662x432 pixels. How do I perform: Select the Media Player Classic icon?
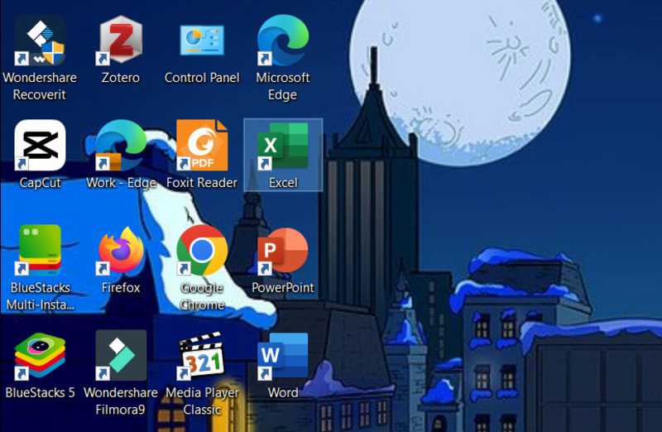click(202, 356)
